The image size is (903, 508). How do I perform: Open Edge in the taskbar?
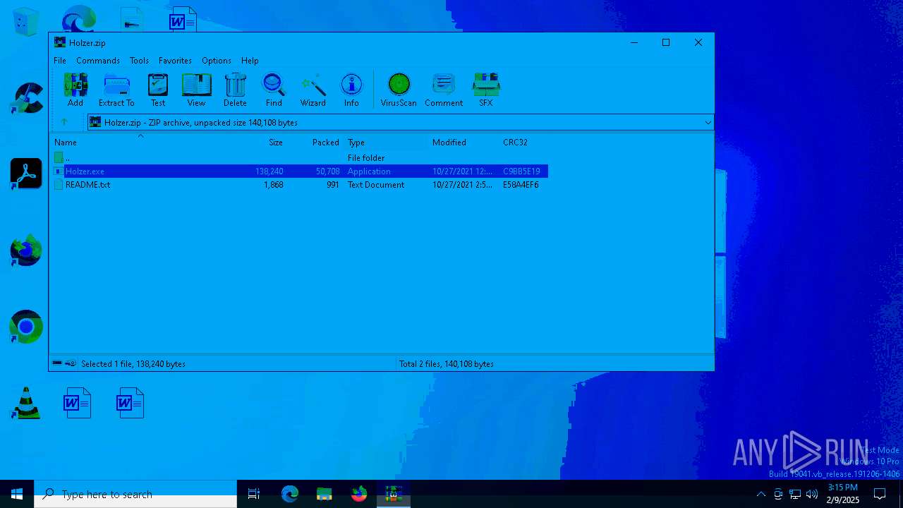tap(290, 494)
